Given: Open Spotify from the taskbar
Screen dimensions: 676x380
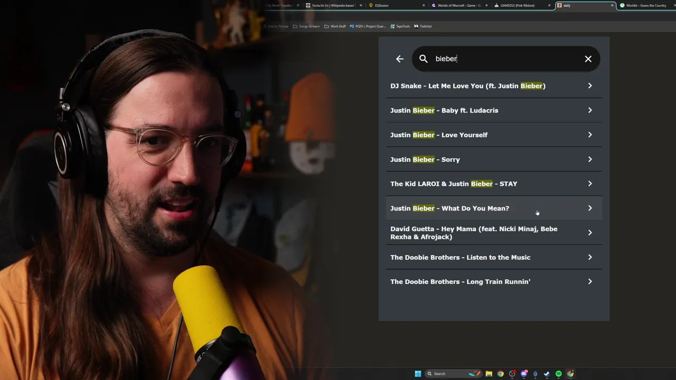Looking at the screenshot, I should click(559, 374).
